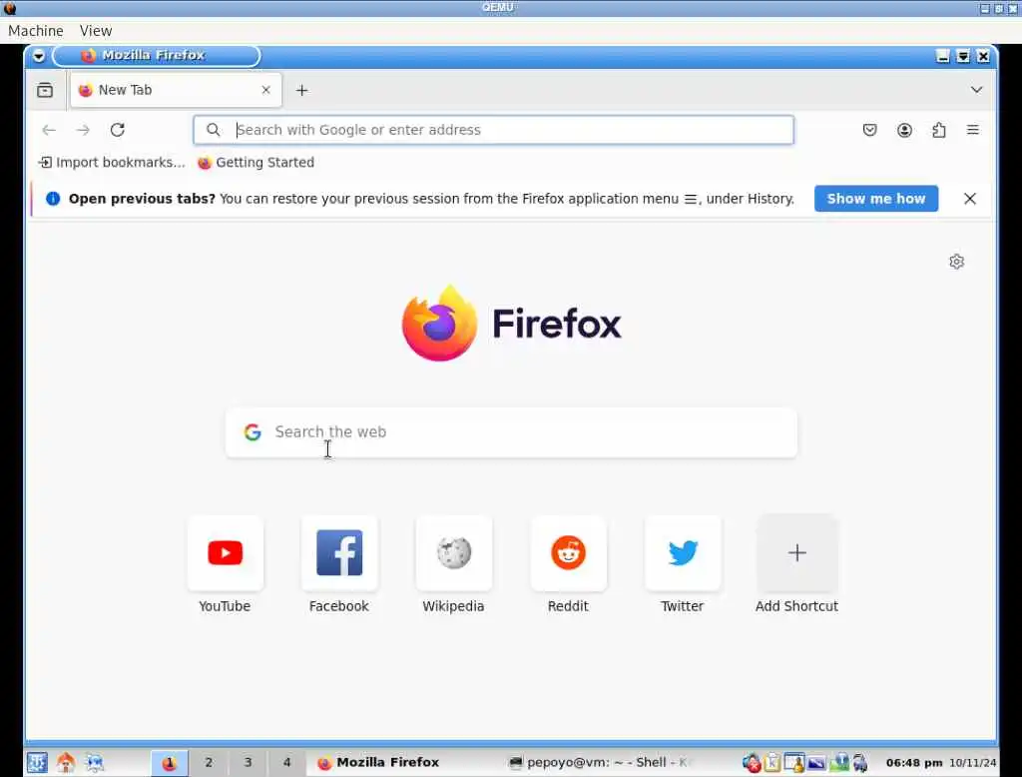Switch to virtual desktop 2

point(209,762)
